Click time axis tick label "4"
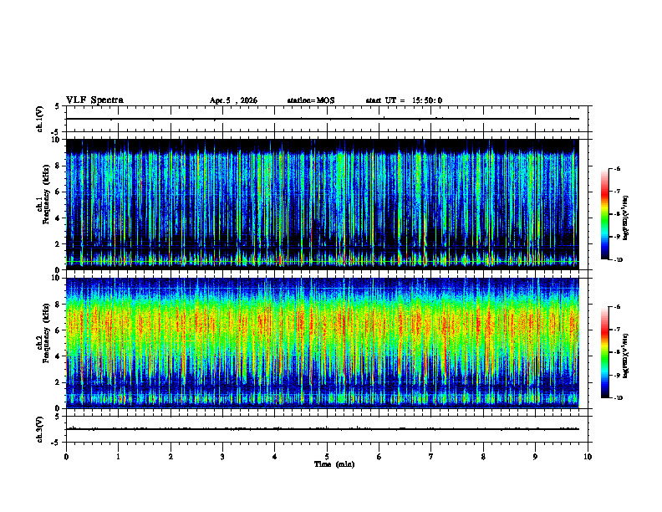 275,457
